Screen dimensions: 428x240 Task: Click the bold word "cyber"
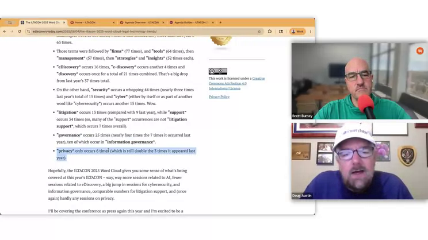pos(120,96)
